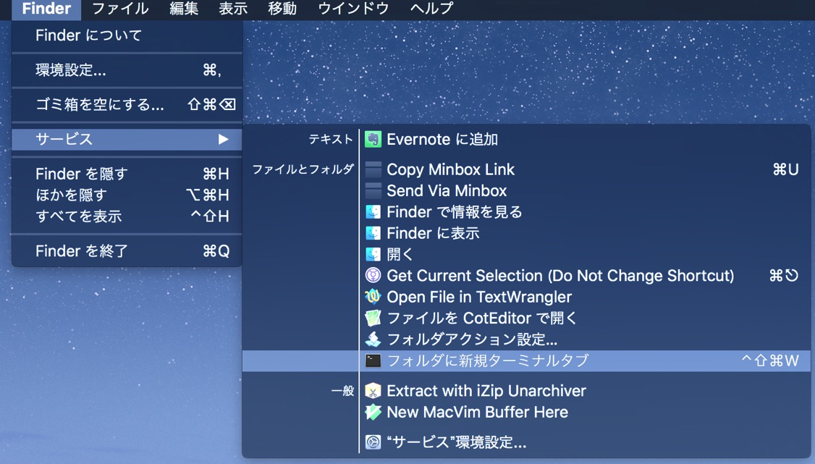Open the Finder menu in menu bar
The height and width of the screenshot is (464, 815).
coord(46,9)
